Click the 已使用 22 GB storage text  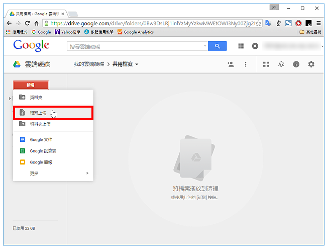tap(24, 228)
